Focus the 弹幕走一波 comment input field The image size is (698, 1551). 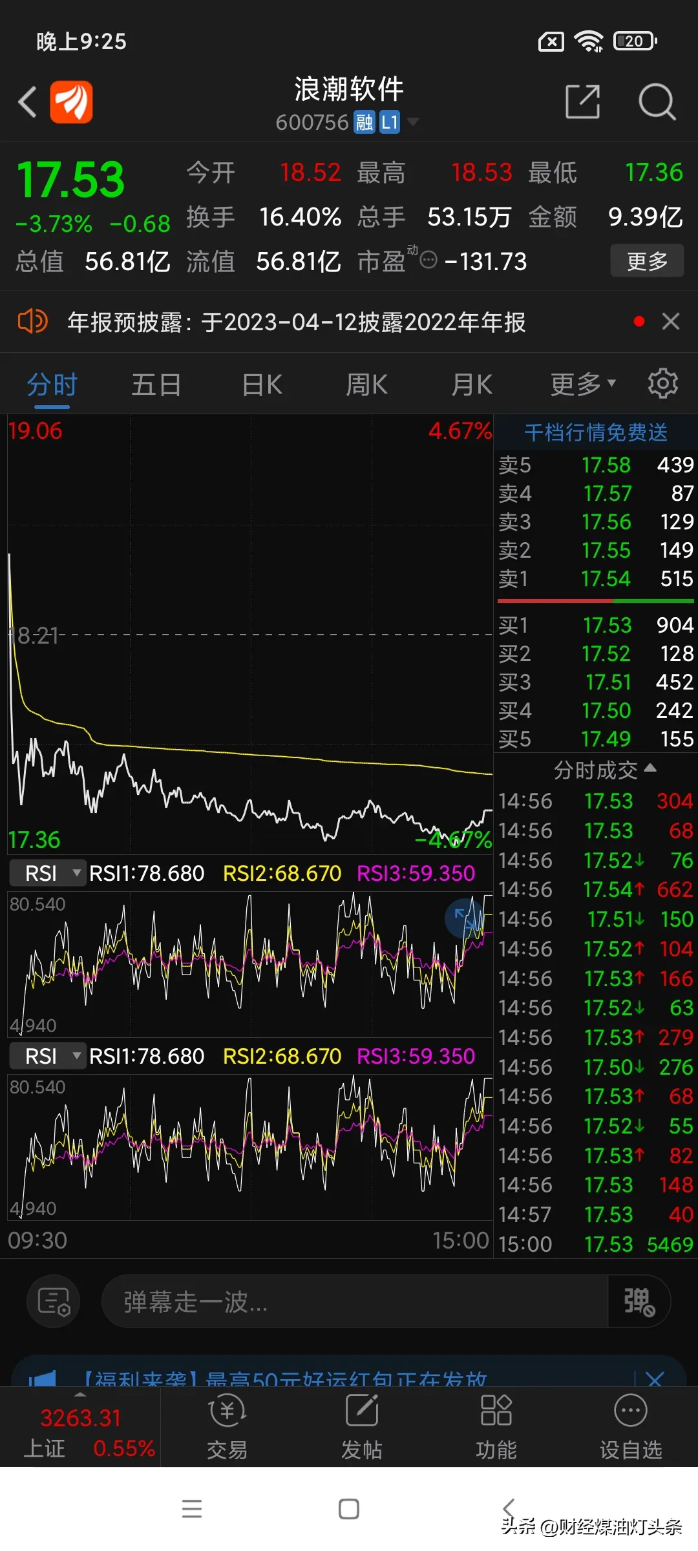point(355,1302)
